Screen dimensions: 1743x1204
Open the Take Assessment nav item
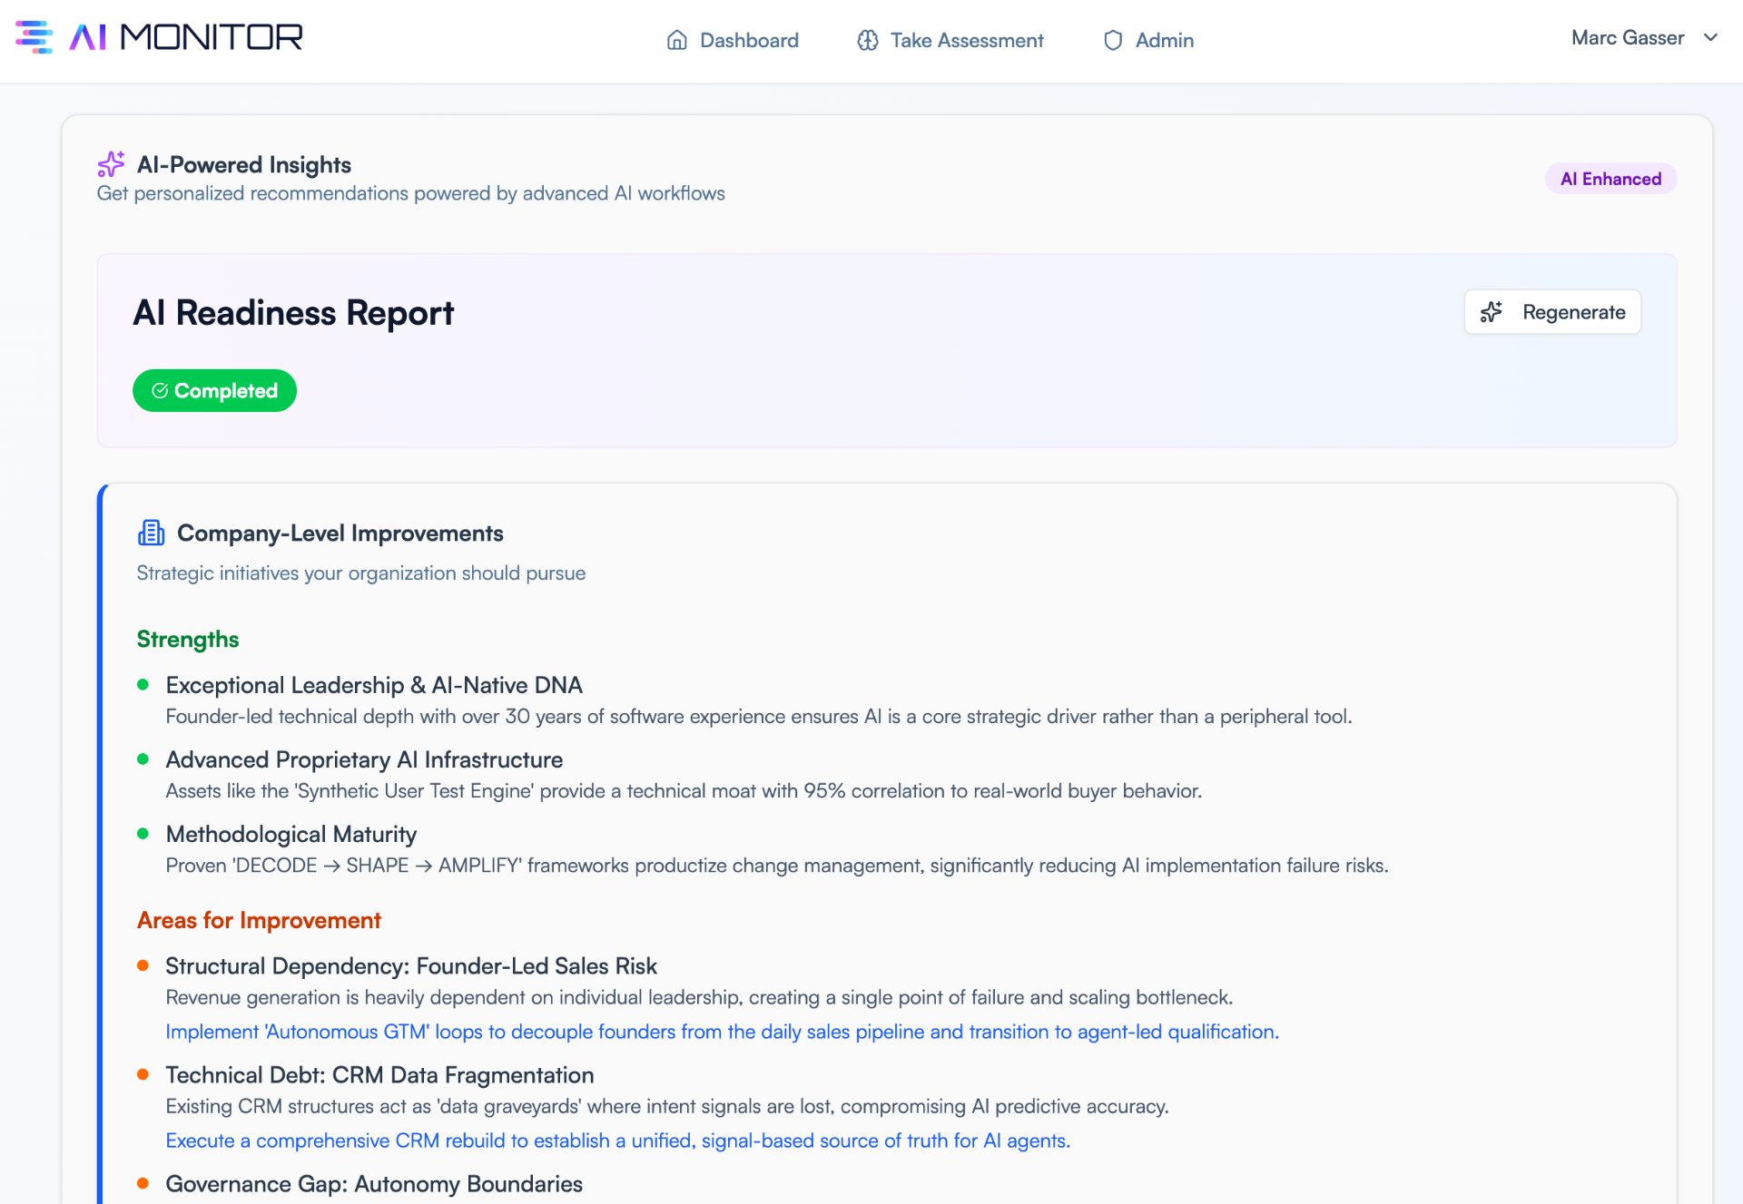click(x=950, y=40)
